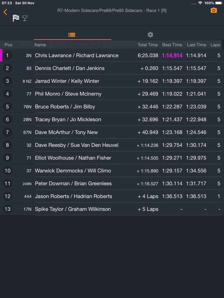Select the checkered flag icon
The image size is (224, 298).
[16, 18]
